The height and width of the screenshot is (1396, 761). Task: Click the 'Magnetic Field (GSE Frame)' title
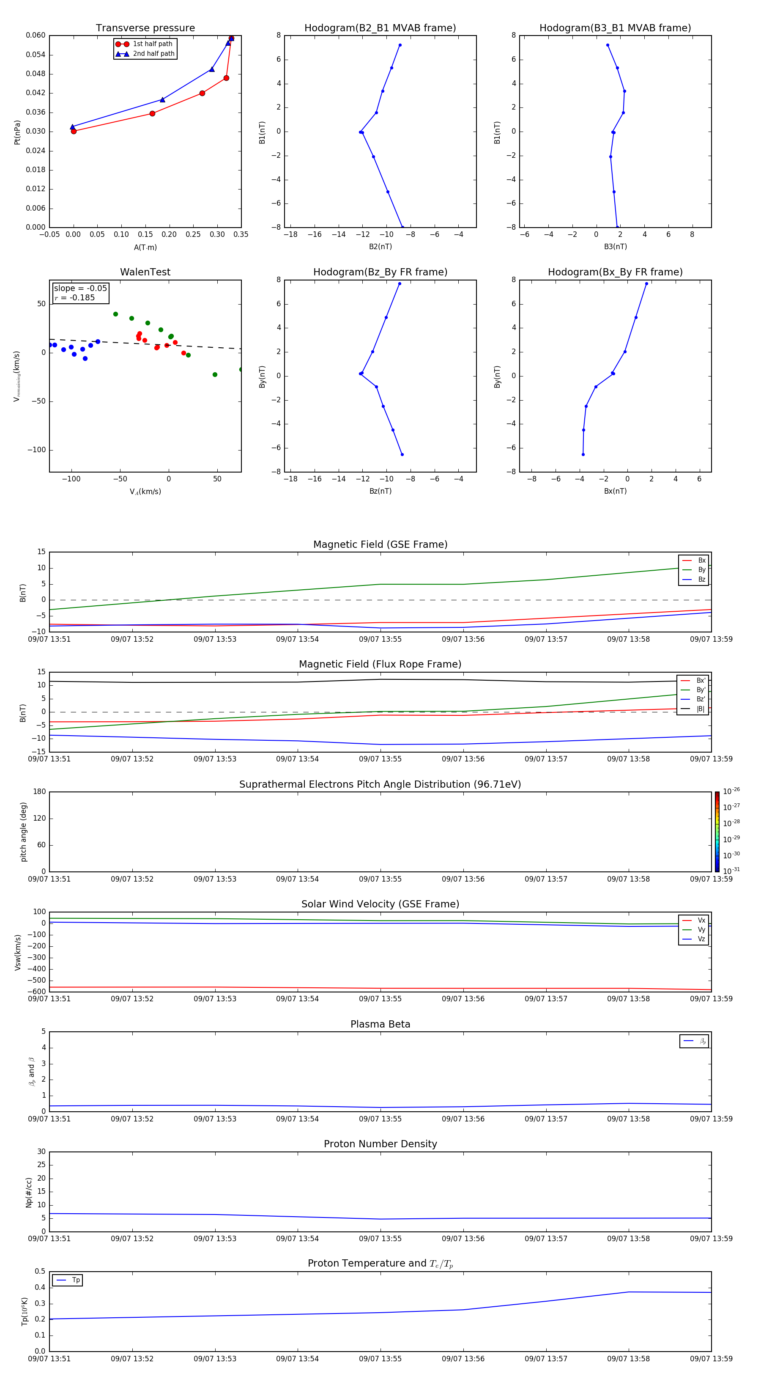(x=380, y=544)
